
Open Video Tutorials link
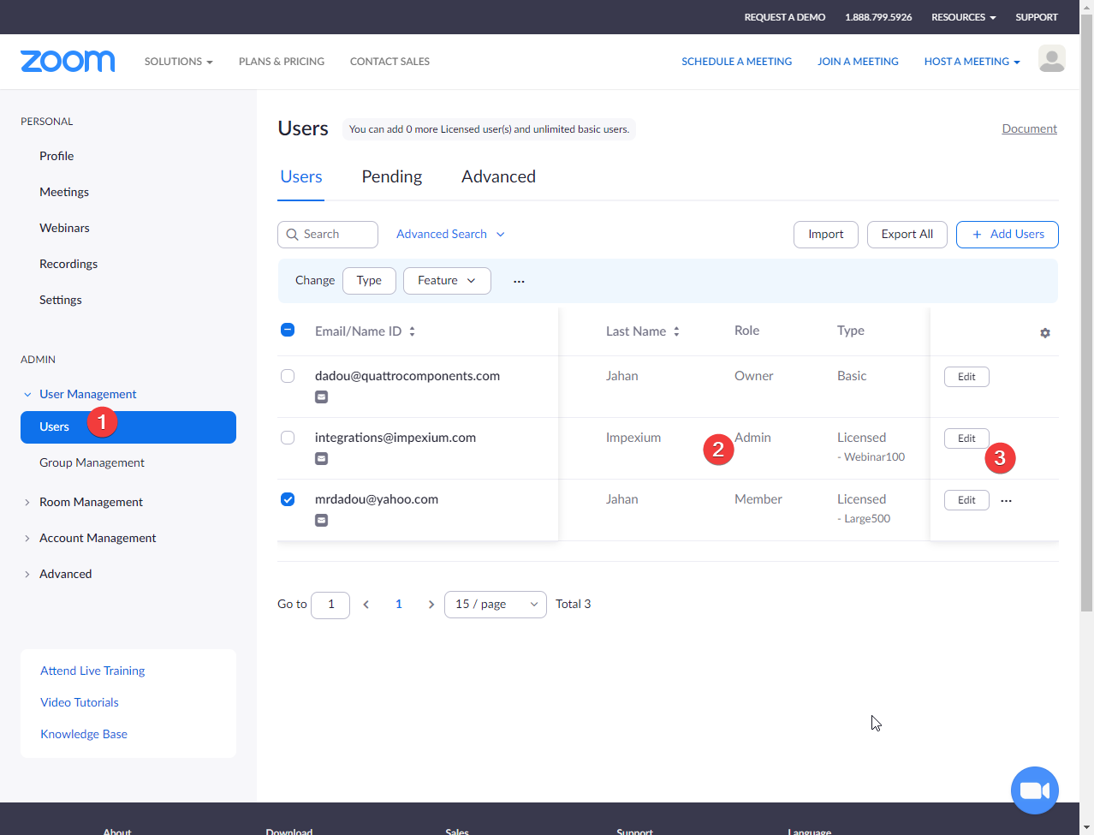point(80,702)
